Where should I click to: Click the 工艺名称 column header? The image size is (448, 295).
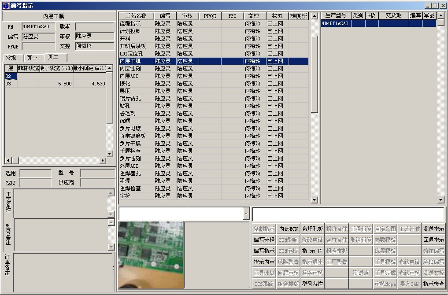[136, 16]
